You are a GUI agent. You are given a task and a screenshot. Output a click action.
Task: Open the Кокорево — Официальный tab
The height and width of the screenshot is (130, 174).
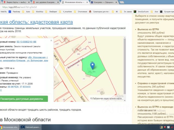(104, 2)
